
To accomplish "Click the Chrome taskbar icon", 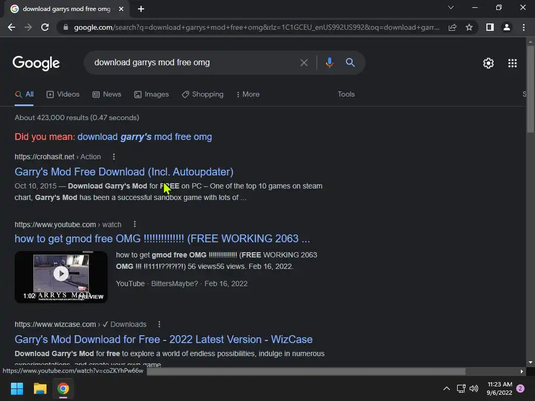I will 63,388.
